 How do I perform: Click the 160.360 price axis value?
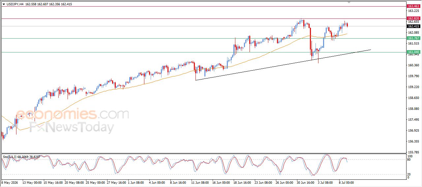click(x=413, y=65)
